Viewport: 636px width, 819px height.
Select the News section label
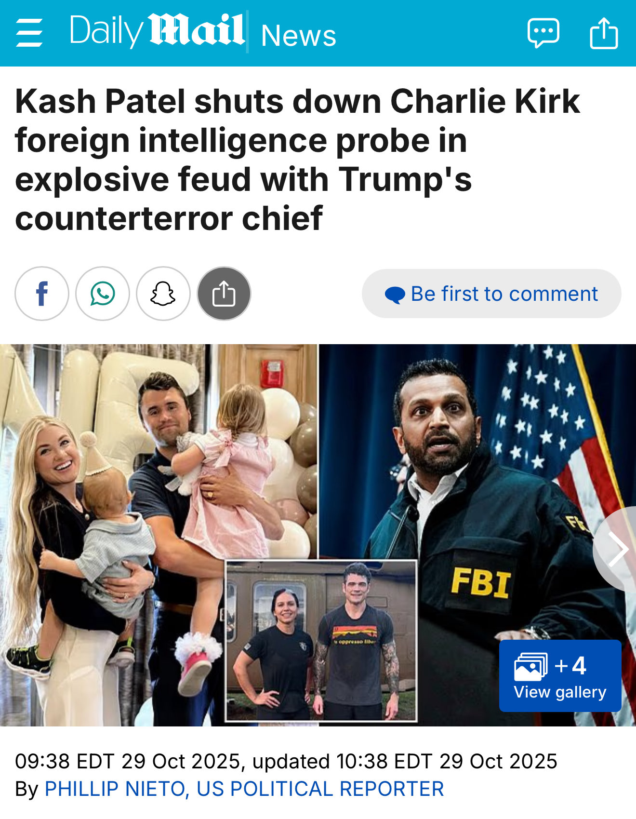point(298,36)
